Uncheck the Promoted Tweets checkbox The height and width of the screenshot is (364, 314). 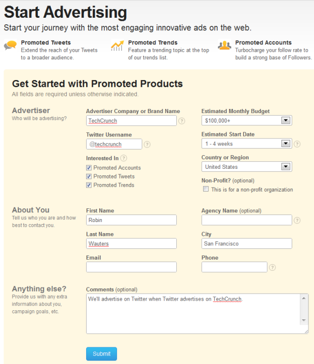tap(89, 176)
